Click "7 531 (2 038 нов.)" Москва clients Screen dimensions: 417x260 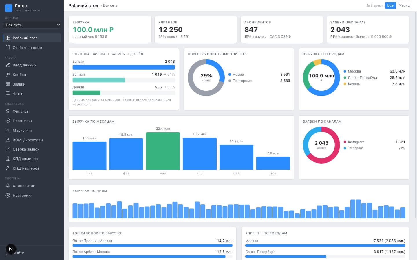coord(389,241)
